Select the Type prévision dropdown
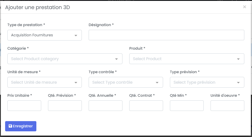This screenshot has width=252, height=137. 207,82
